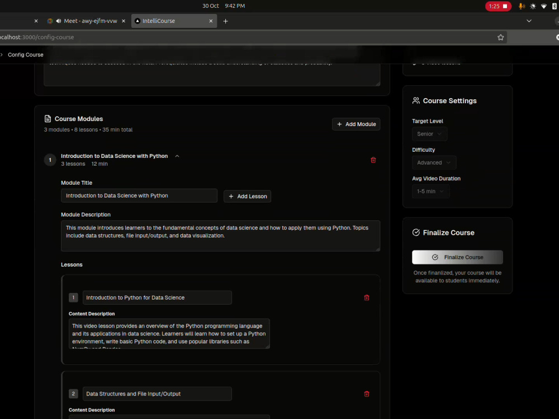
Task: Open the brightness indicator in top bar
Action: coord(533,6)
